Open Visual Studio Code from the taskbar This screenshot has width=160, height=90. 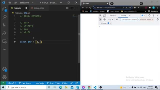click(x=95, y=87)
